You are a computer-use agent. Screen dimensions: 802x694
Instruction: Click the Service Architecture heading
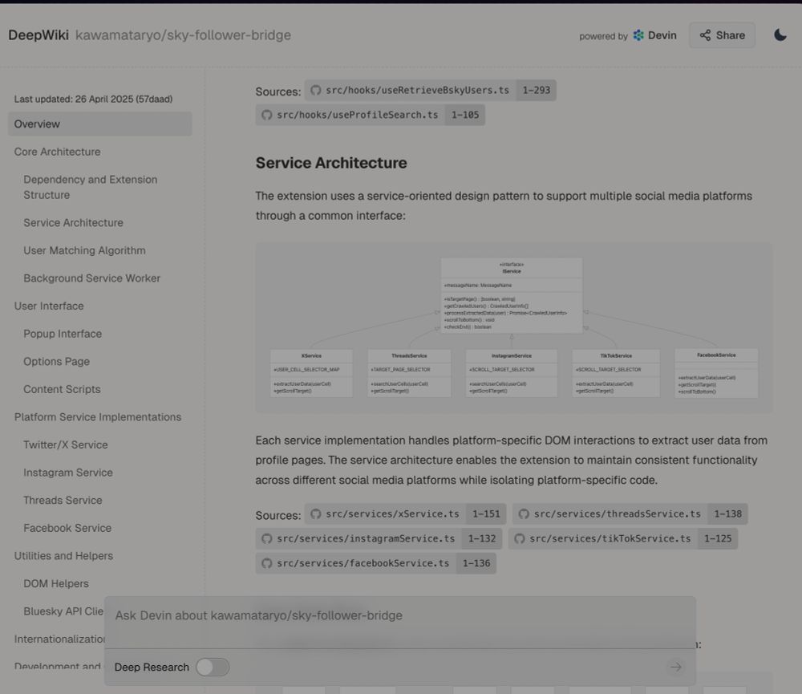pos(331,163)
